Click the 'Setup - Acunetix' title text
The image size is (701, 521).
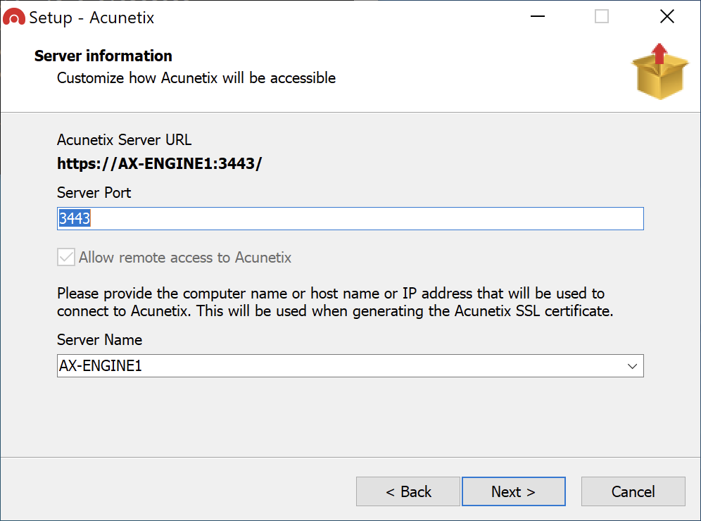point(91,18)
